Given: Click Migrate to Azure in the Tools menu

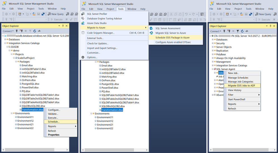Looking at the screenshot, I should 114,28.
